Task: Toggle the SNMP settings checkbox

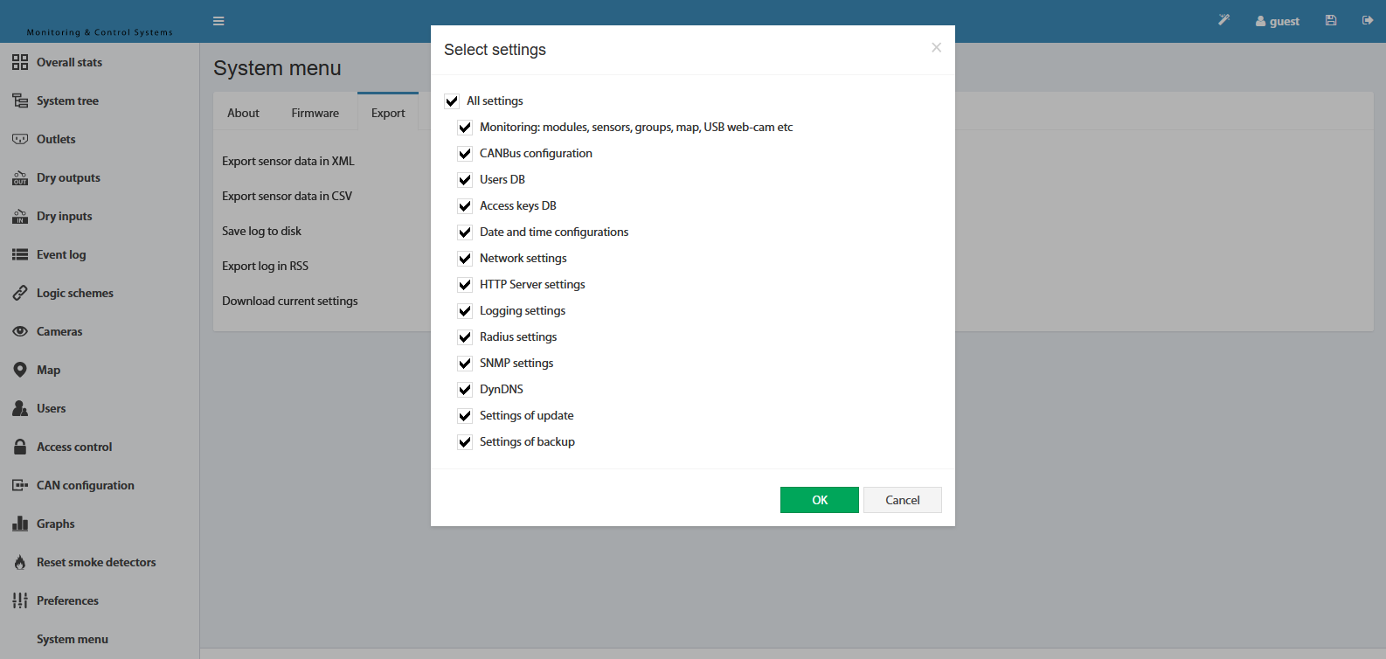Action: [x=465, y=364]
